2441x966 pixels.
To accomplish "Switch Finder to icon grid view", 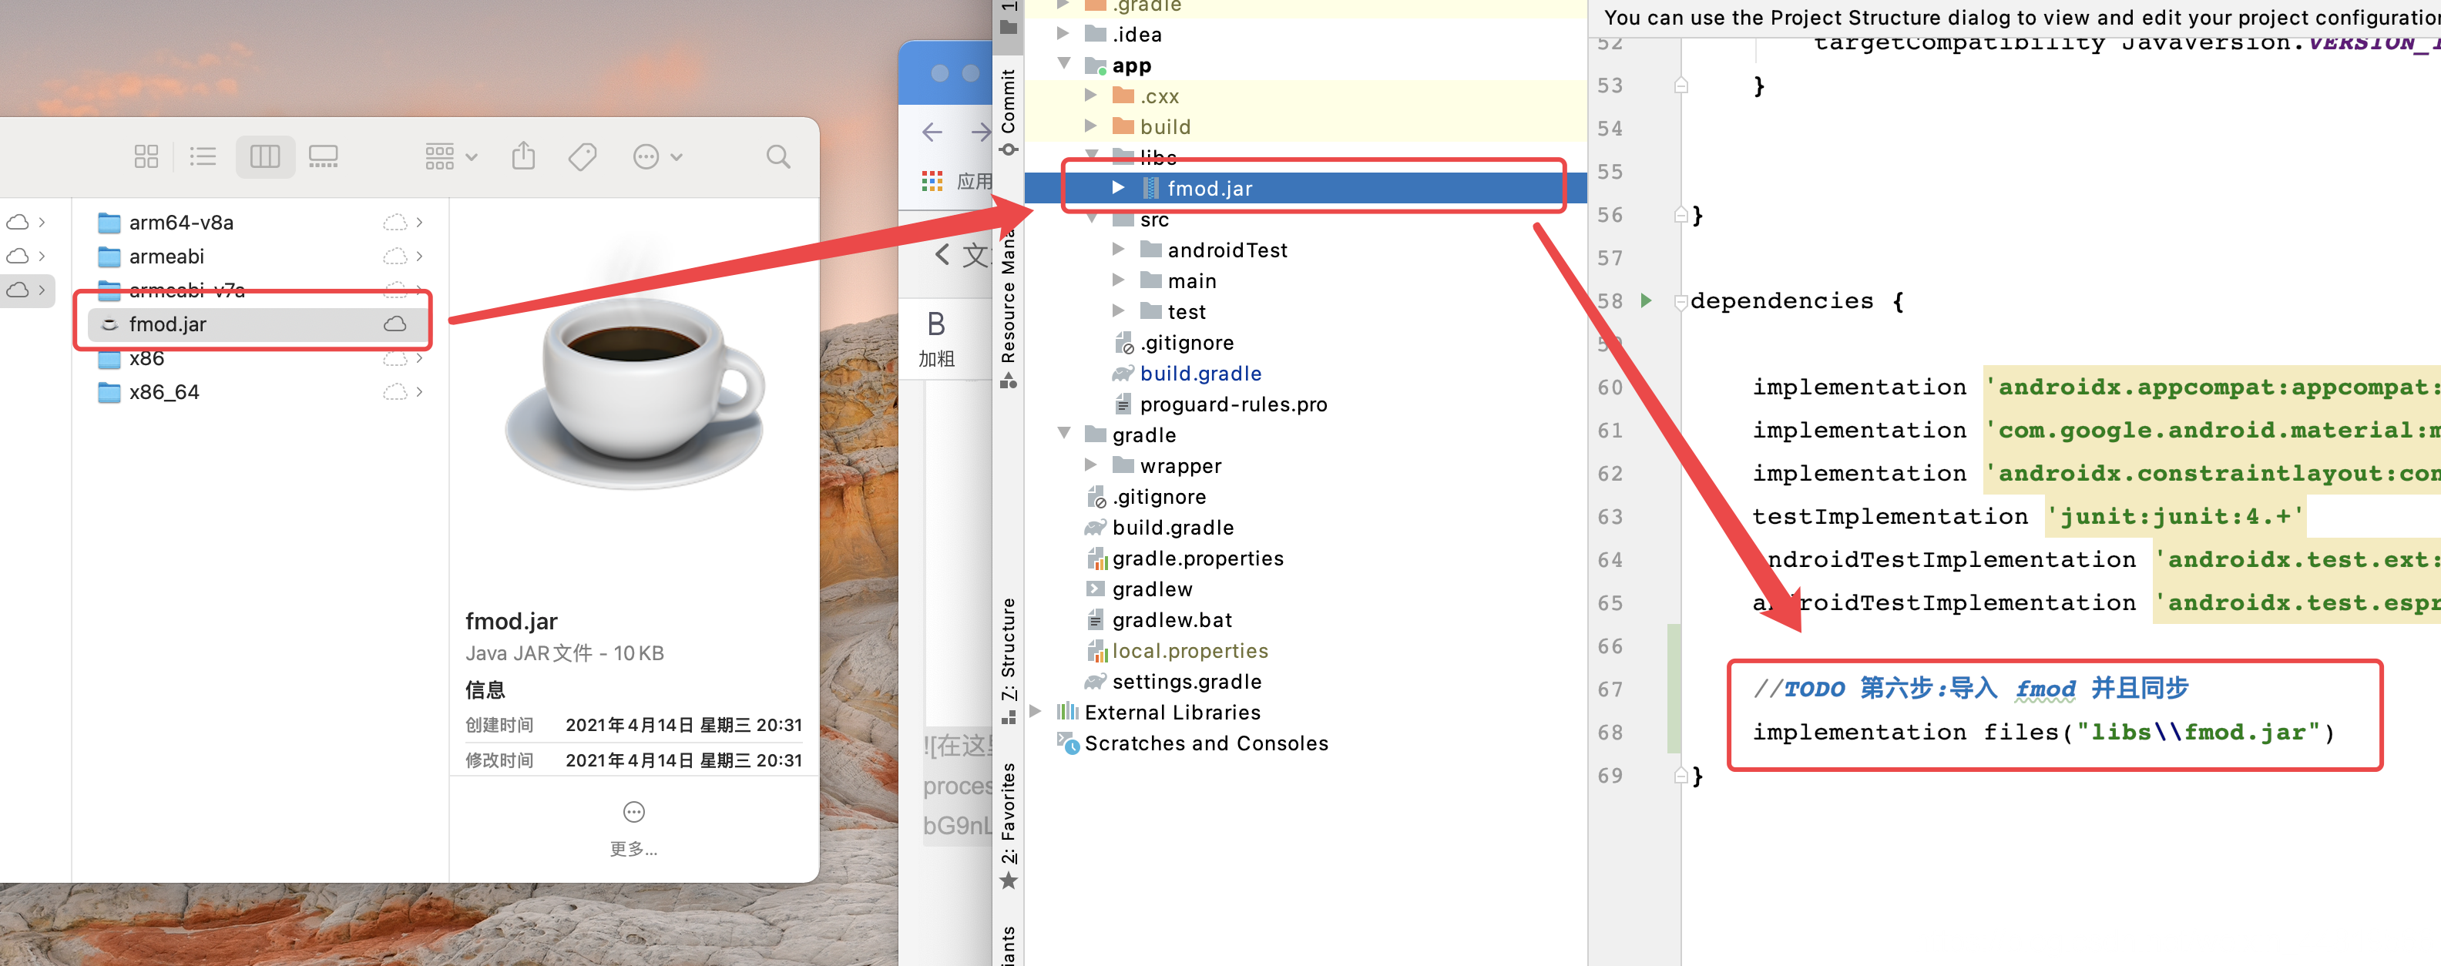I will (146, 156).
